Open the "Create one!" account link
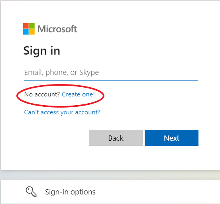 pyautogui.click(x=78, y=94)
